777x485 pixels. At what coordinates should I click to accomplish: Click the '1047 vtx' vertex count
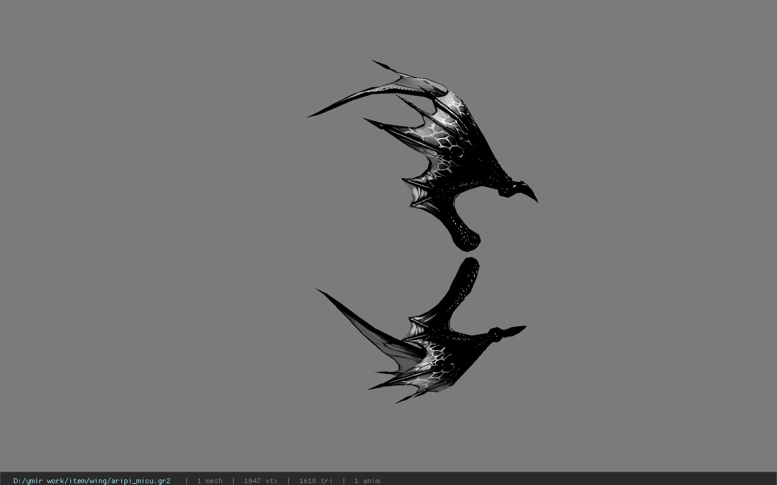tap(260, 481)
